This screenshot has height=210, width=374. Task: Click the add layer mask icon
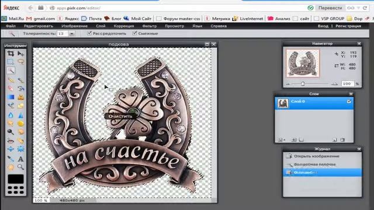tap(293, 140)
